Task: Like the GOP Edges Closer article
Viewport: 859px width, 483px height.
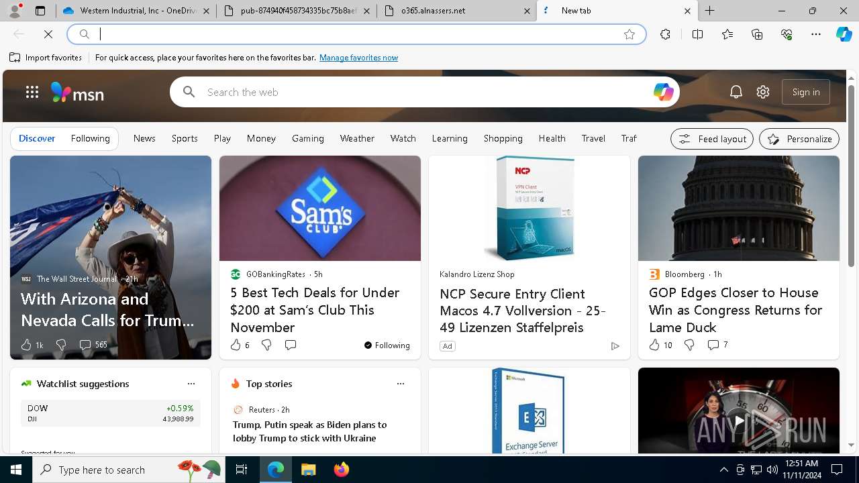Action: click(654, 345)
